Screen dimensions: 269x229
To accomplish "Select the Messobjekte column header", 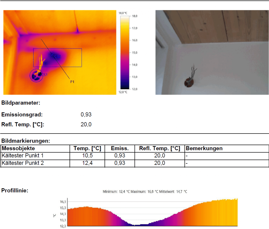I will click(18, 148).
